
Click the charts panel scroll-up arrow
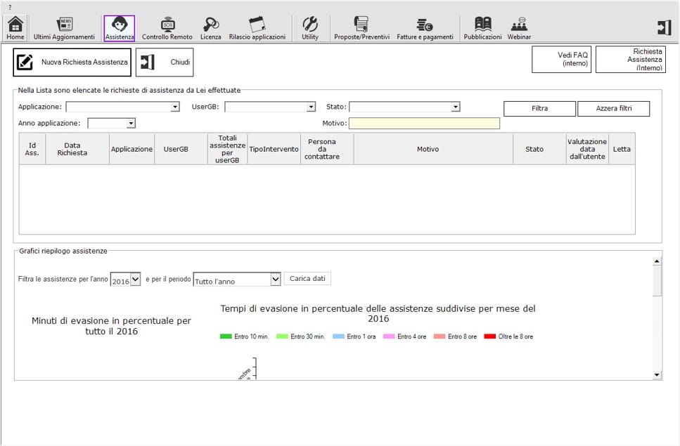pyautogui.click(x=657, y=261)
